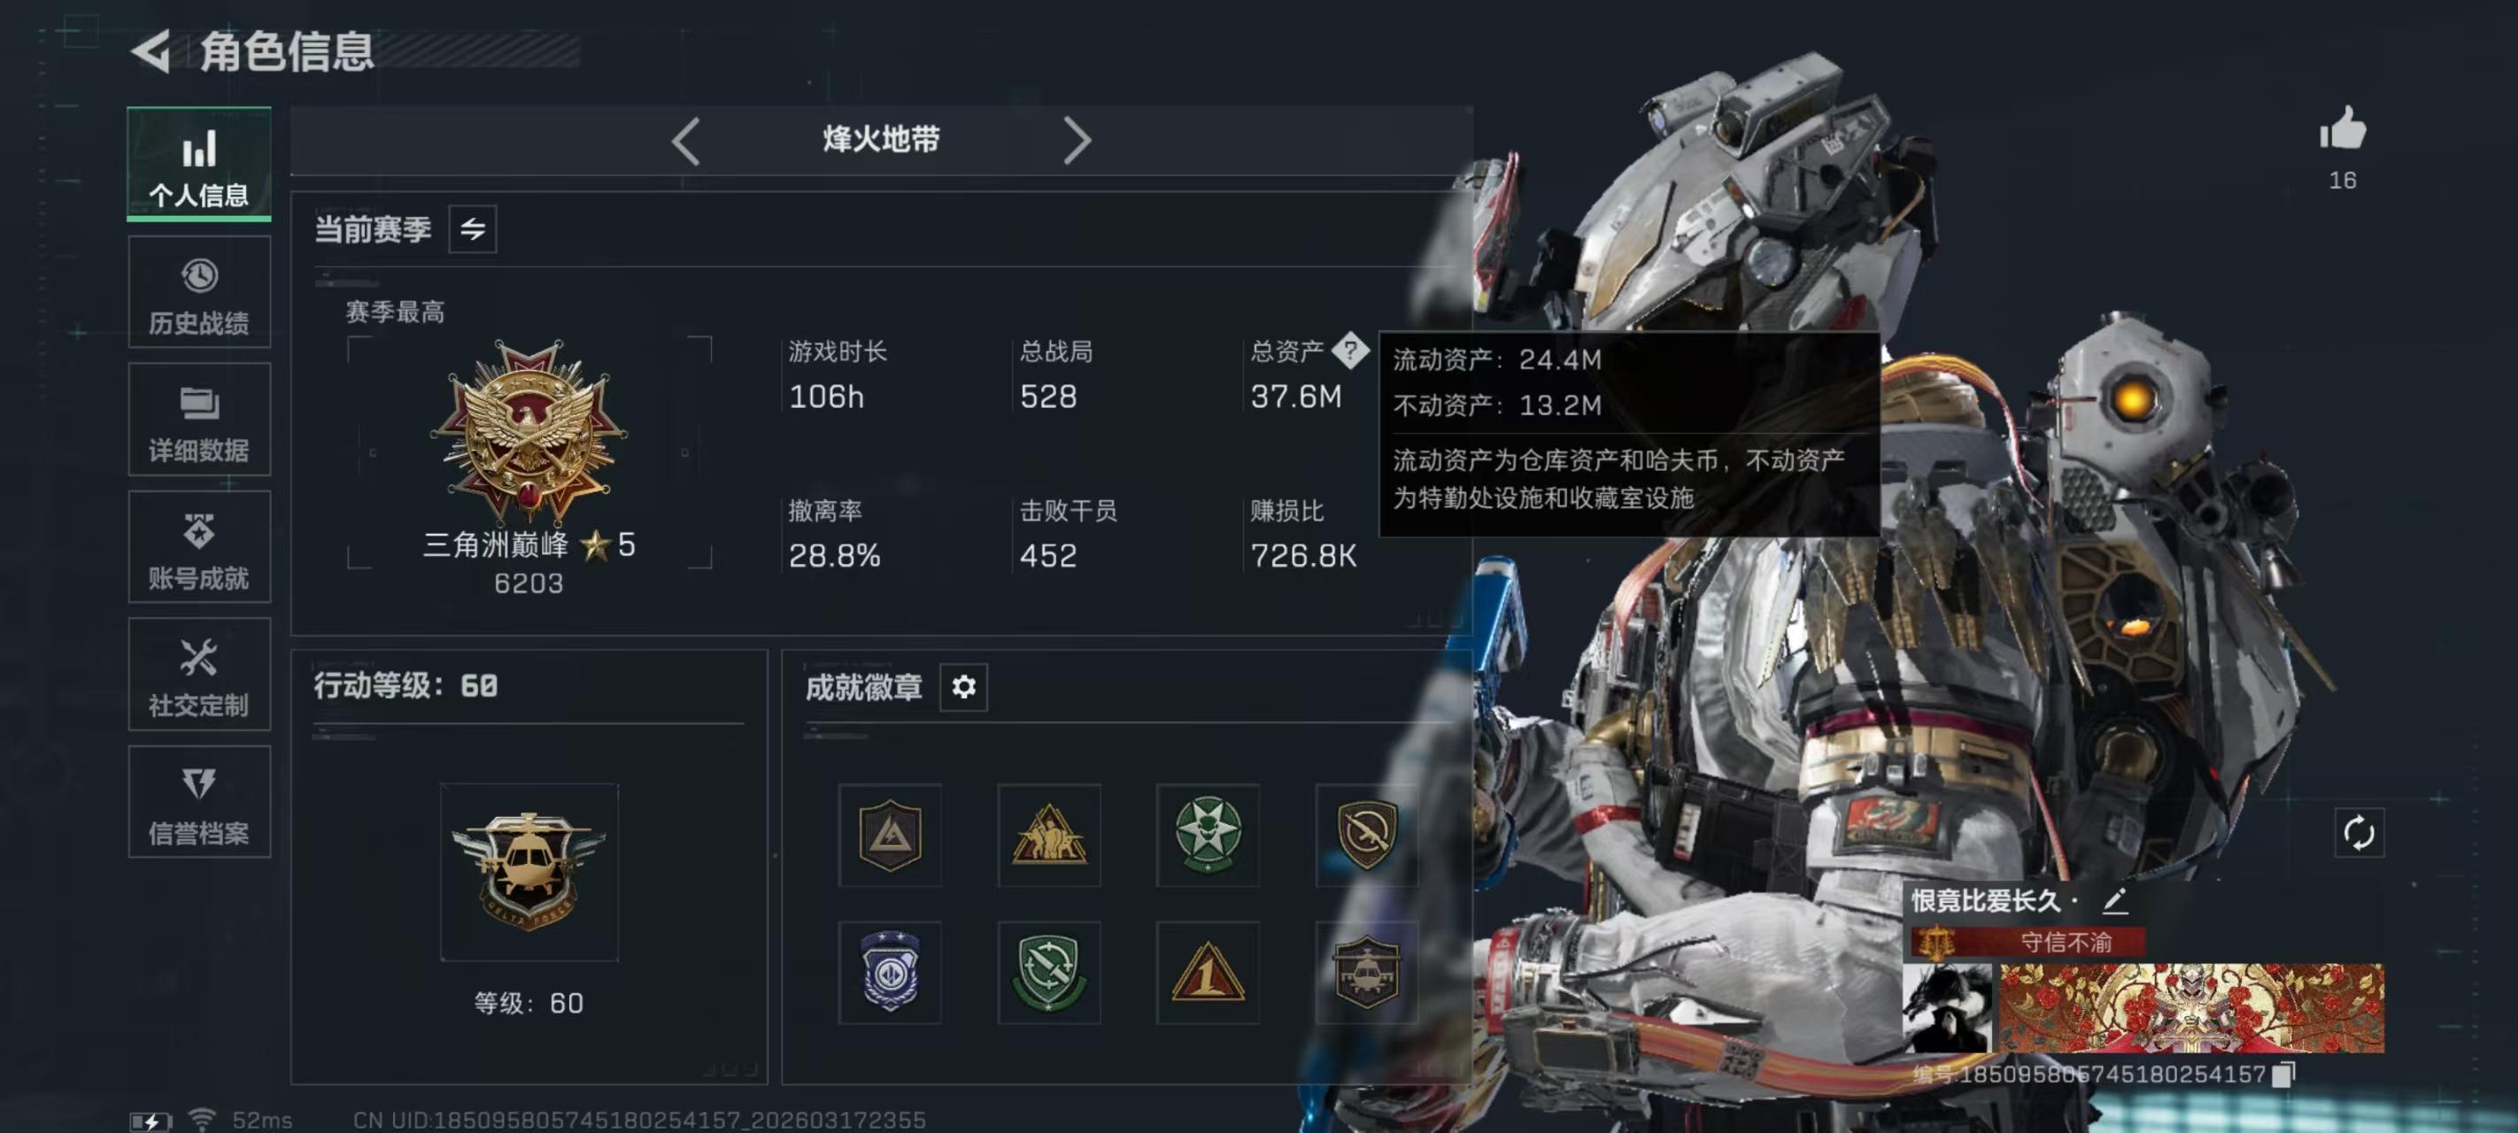
Task: Open 成就徽章 gear settings
Action: click(962, 686)
